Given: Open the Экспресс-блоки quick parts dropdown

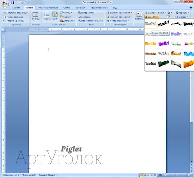Looking at the screenshot, I should click(x=155, y=13).
